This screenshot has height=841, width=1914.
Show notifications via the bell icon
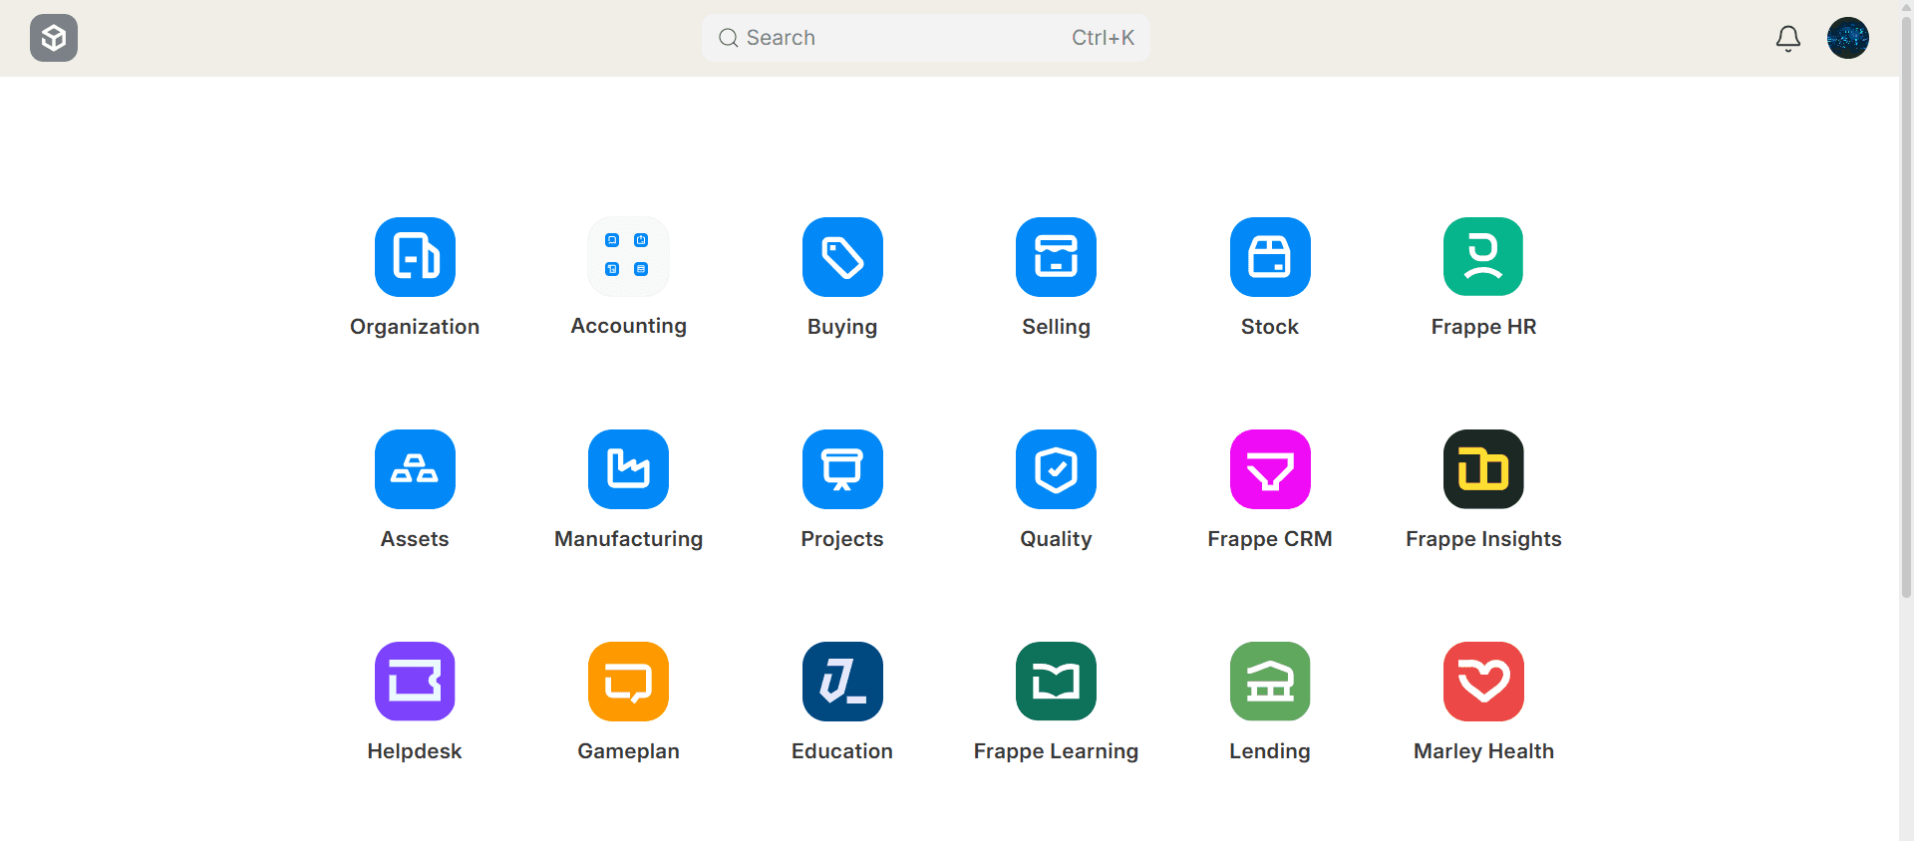point(1788,38)
